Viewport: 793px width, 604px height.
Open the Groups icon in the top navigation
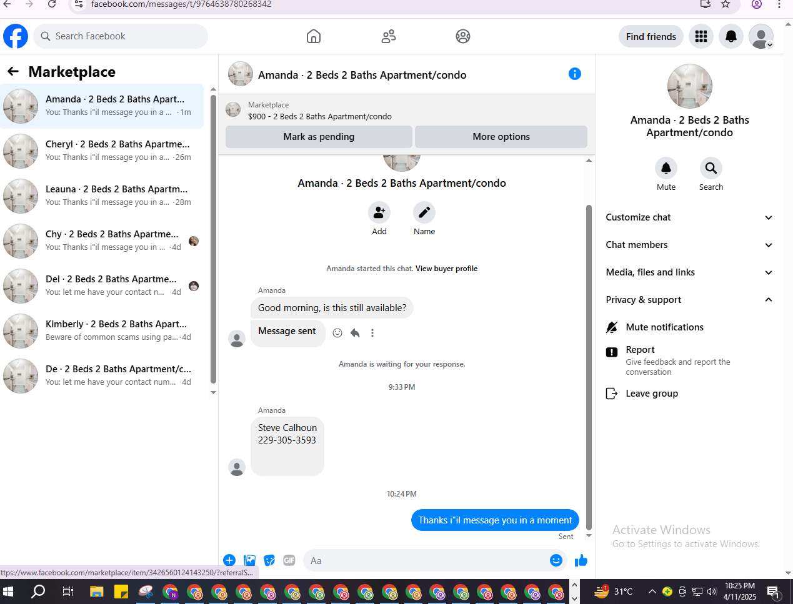(x=463, y=36)
